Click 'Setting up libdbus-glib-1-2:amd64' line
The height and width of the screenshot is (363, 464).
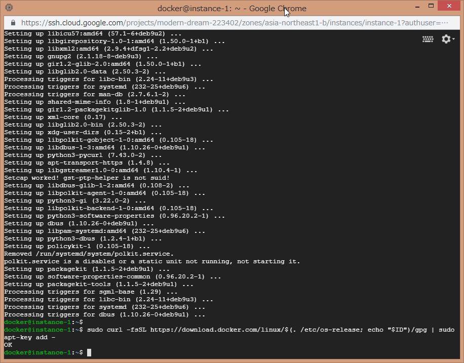pos(97,185)
